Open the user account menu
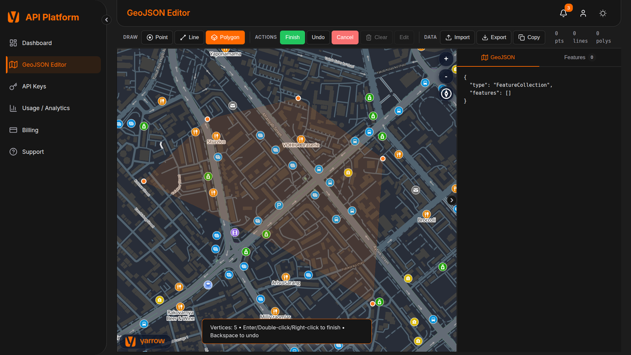 pyautogui.click(x=583, y=13)
